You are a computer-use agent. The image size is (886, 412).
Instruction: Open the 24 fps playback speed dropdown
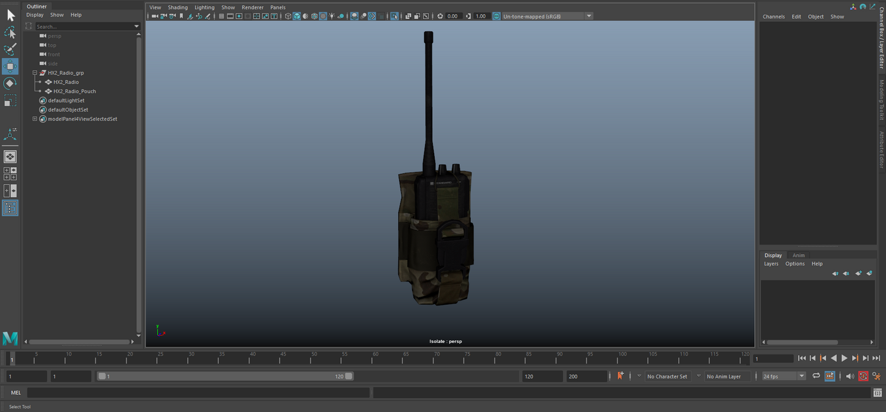click(801, 376)
